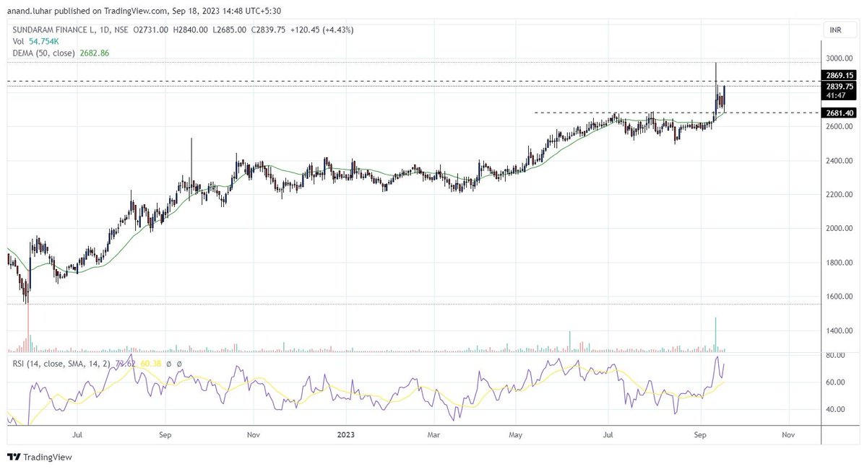Click the RSI purple value 73.62
The image size is (867, 469).
click(127, 363)
